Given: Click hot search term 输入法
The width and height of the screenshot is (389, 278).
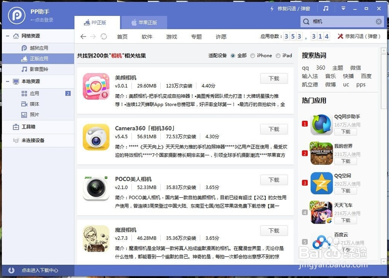Looking at the screenshot, I should pyautogui.click(x=310, y=76).
